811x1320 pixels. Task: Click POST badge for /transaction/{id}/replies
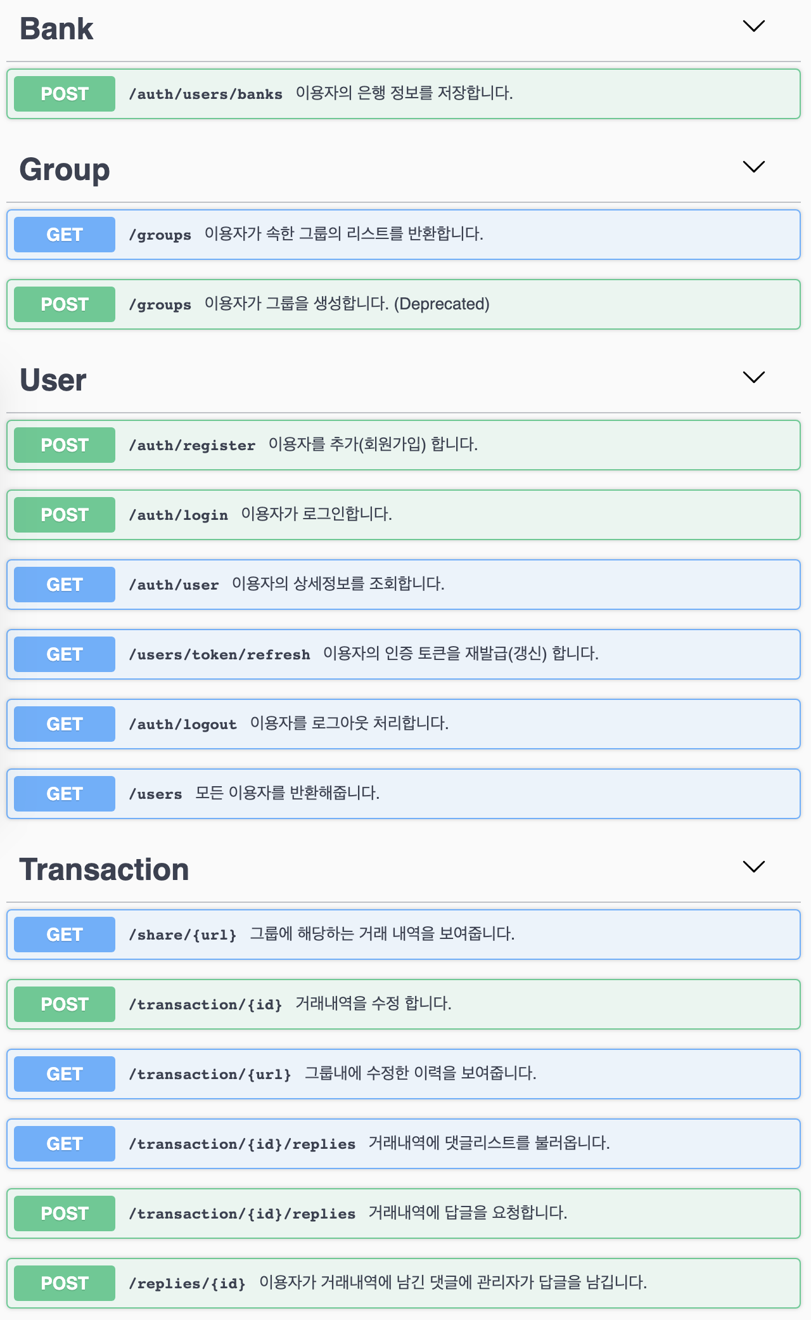pyautogui.click(x=65, y=1213)
